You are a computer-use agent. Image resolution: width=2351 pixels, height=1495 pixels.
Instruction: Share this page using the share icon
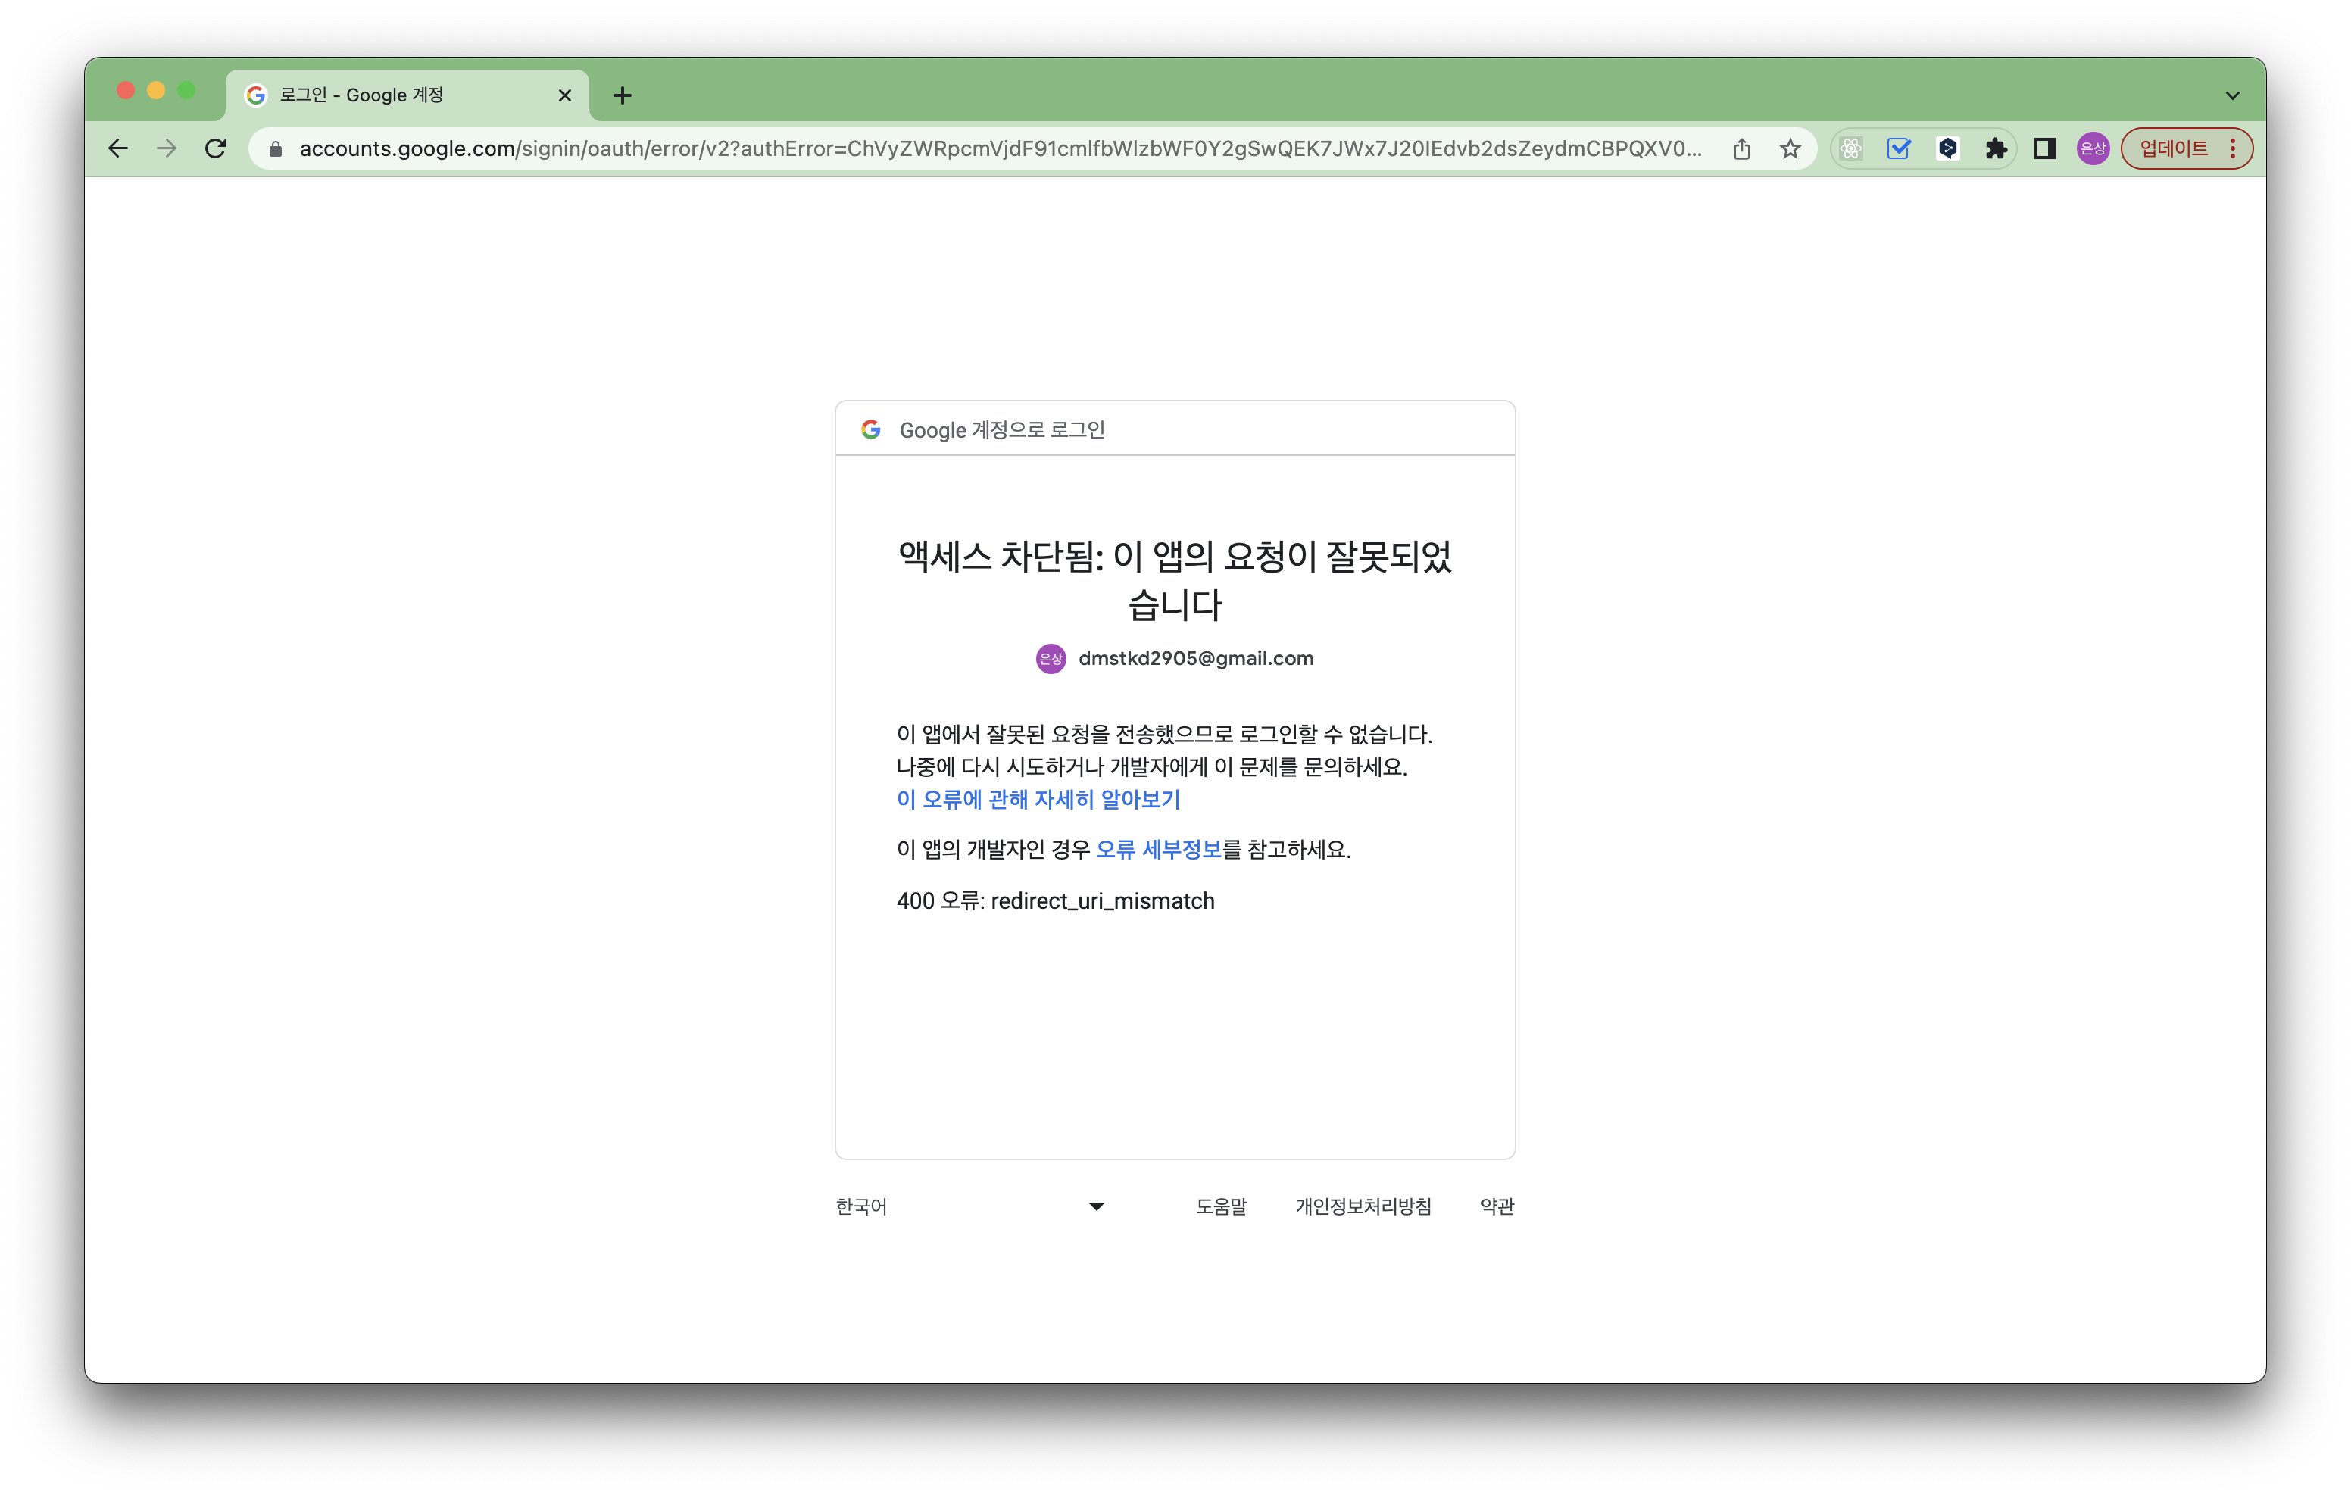tap(1742, 148)
